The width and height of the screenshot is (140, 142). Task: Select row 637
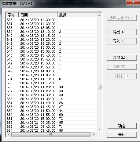(51, 24)
